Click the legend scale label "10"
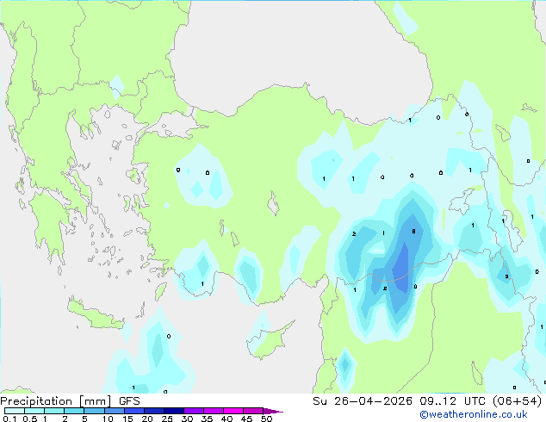 (108, 419)
